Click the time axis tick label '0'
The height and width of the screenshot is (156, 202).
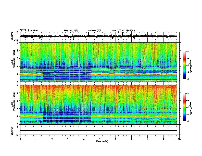click(x=20, y=139)
